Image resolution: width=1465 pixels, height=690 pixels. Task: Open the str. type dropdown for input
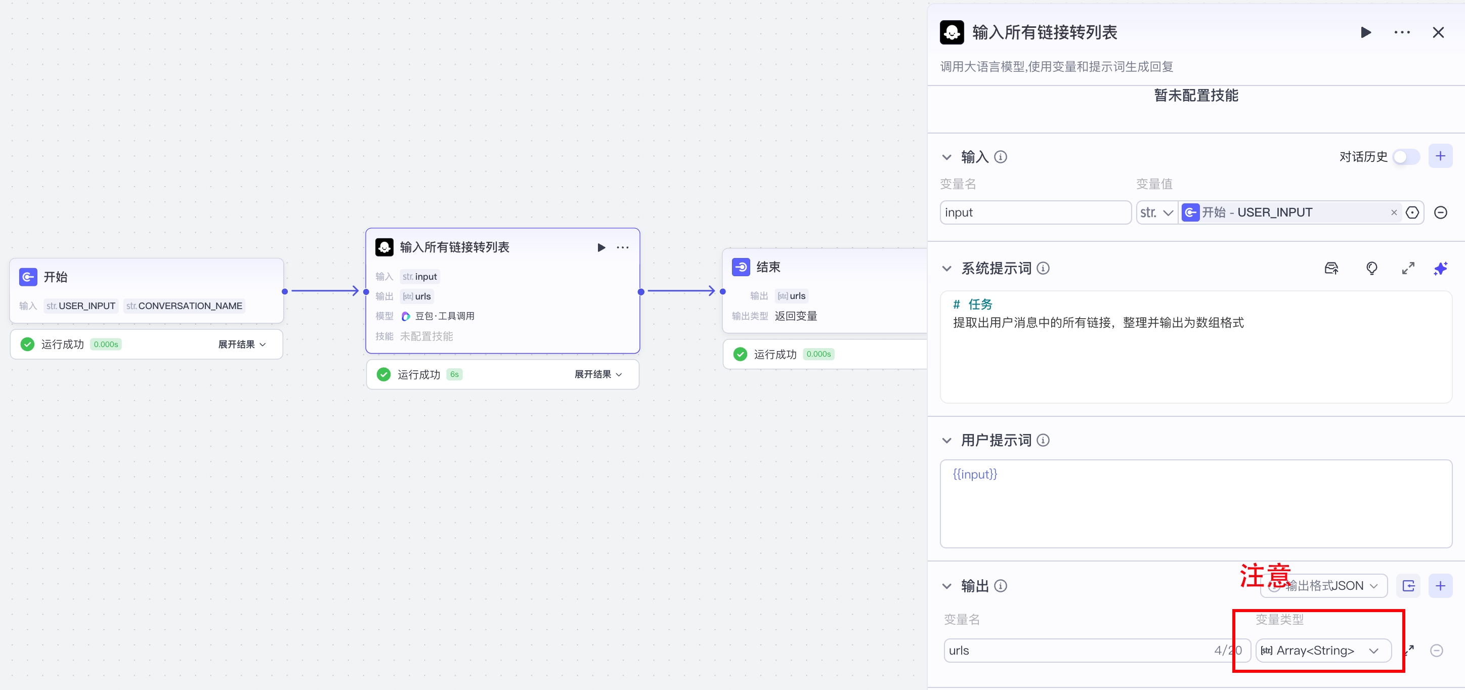1157,213
